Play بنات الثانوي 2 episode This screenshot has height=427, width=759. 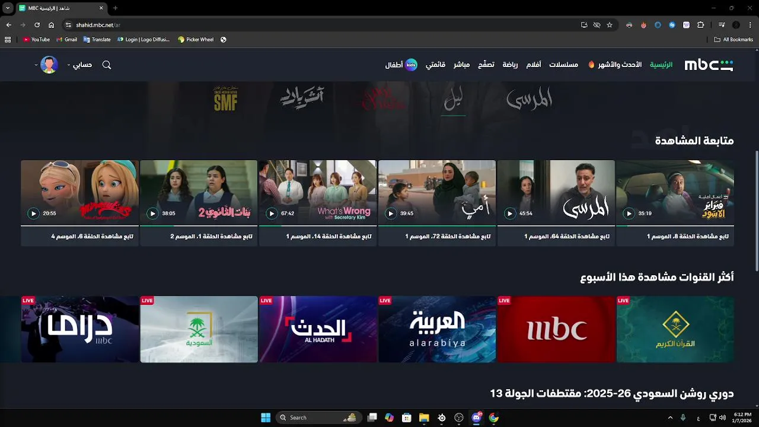152,213
